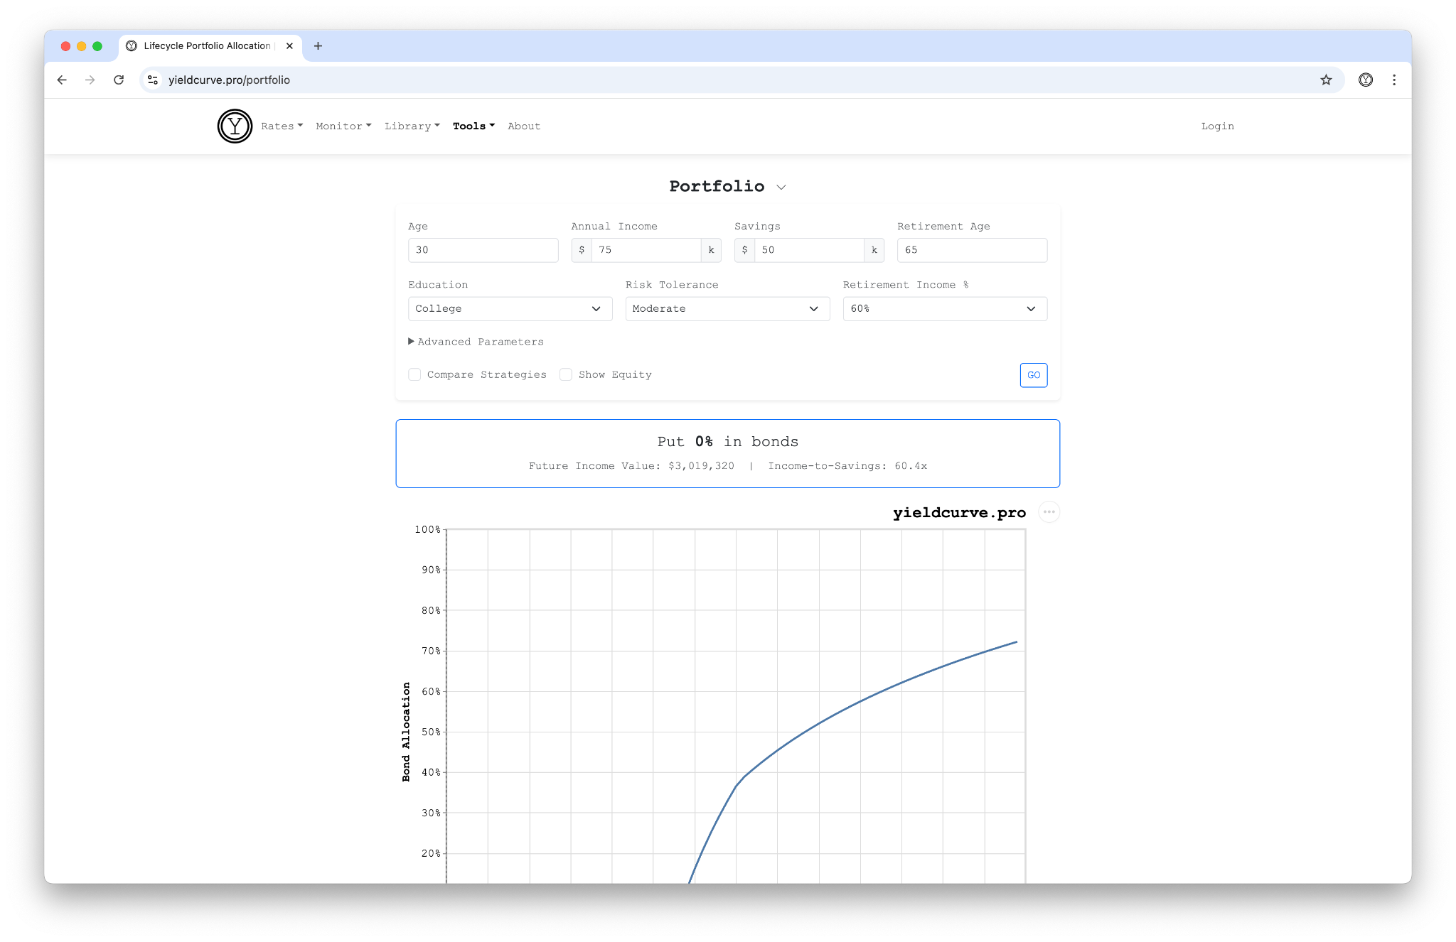The image size is (1456, 942).
Task: Bookmark this page with star icon
Action: click(1326, 80)
